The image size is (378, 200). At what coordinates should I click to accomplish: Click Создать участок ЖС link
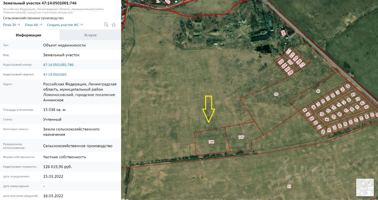(x=65, y=25)
